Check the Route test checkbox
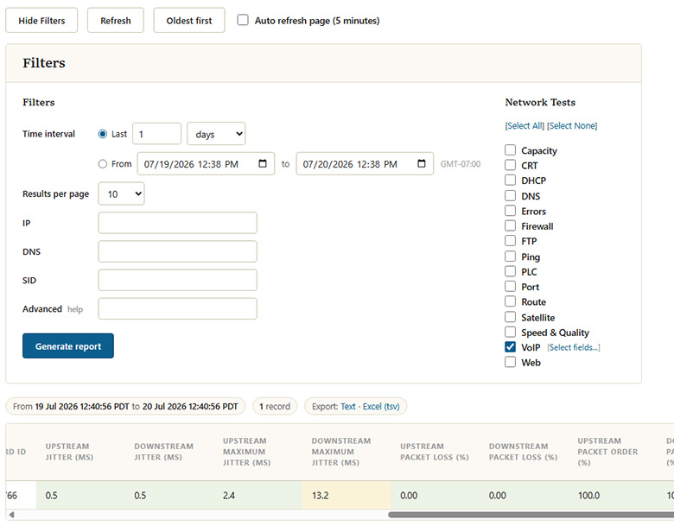674x526 pixels. [x=510, y=301]
